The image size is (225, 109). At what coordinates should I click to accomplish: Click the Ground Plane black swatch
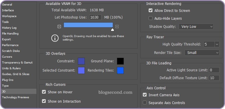(120, 61)
